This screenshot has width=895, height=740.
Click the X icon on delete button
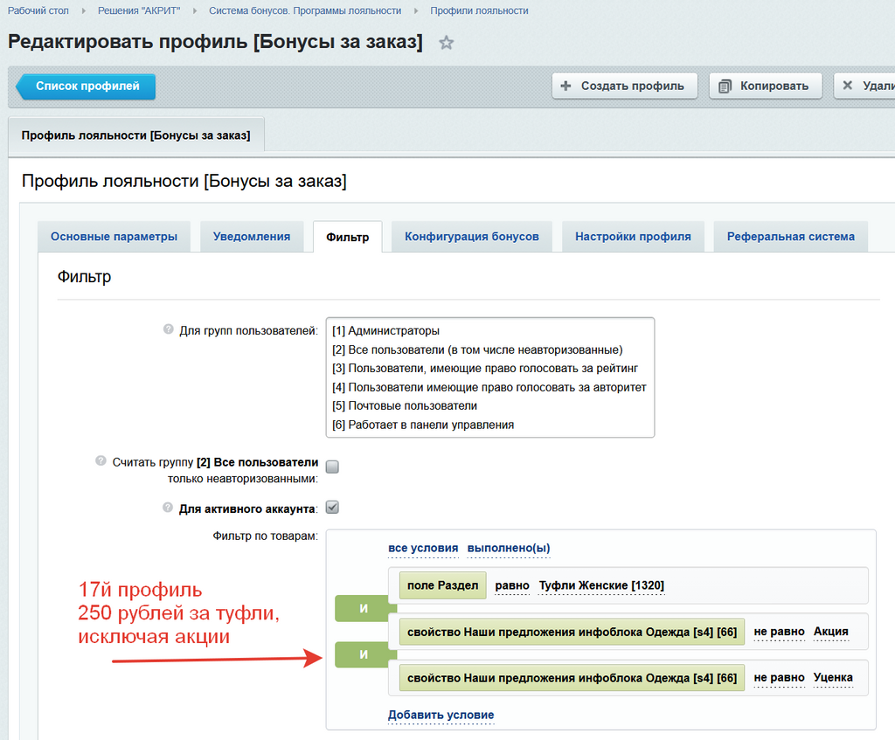(x=848, y=86)
